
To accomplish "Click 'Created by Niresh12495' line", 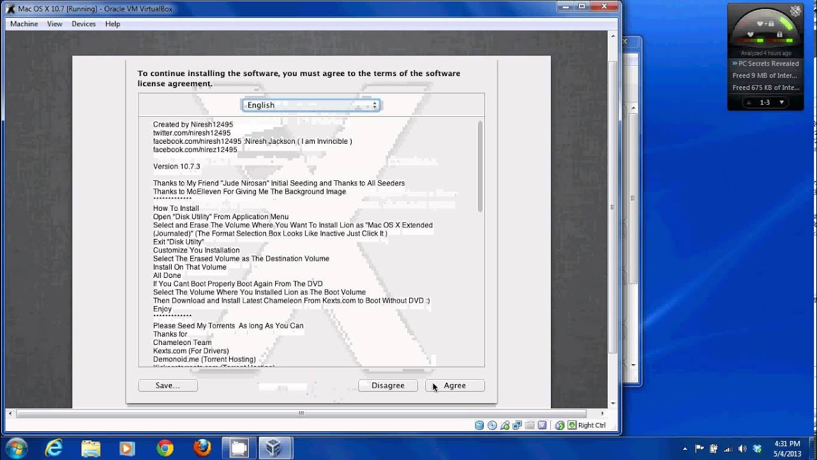I will [193, 125].
